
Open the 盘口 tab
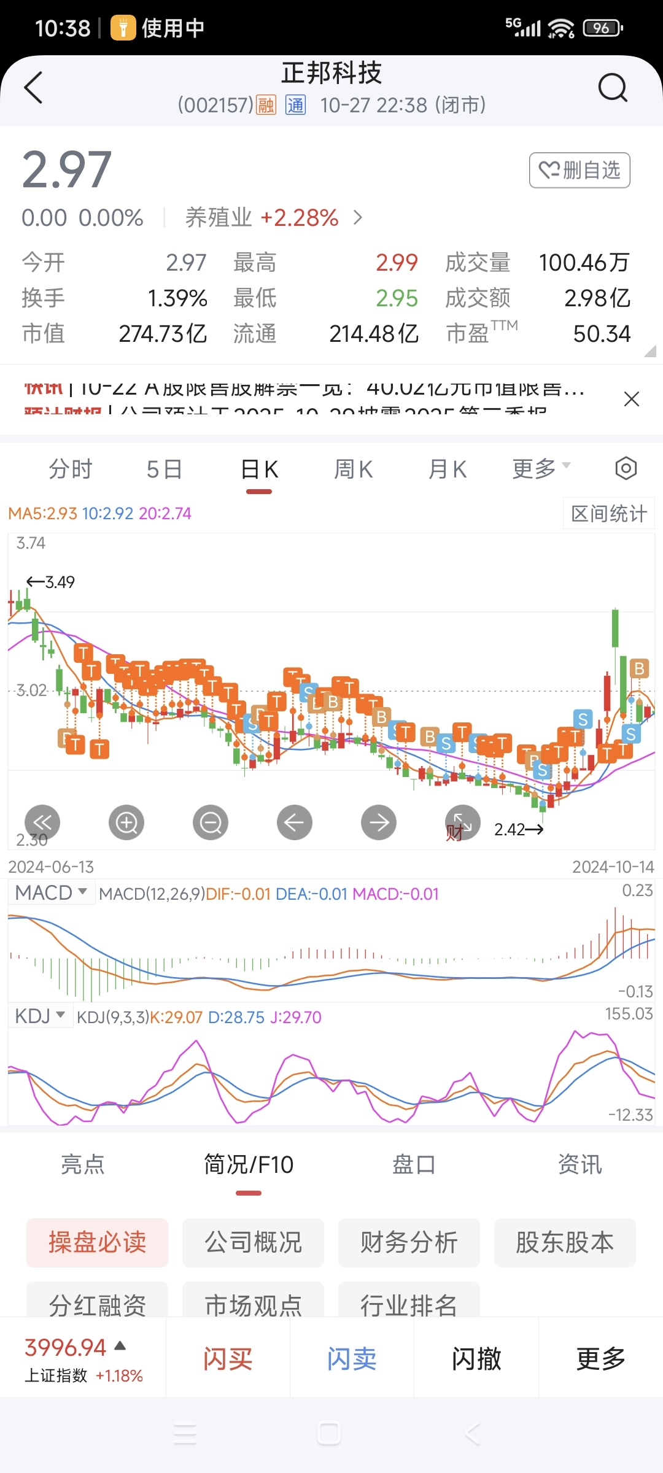coord(414,1164)
